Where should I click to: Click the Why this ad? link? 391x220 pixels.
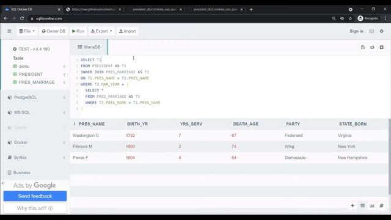click(x=35, y=208)
